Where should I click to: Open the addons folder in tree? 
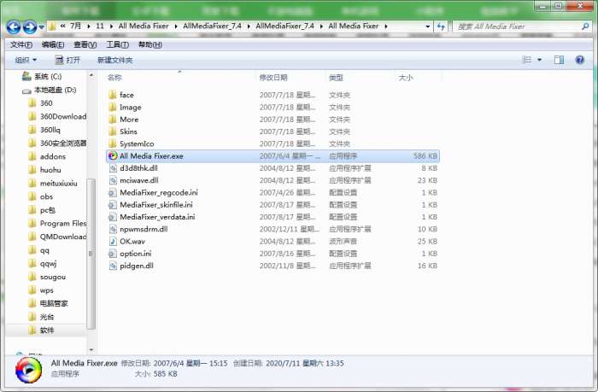(x=47, y=156)
